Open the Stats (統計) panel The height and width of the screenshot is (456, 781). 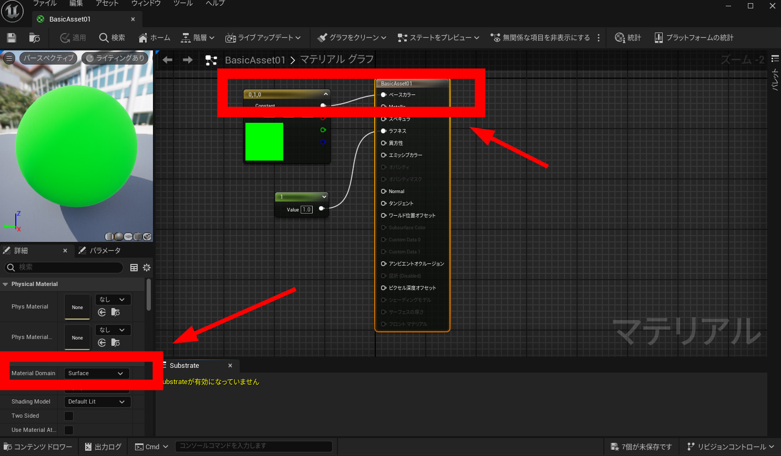[628, 38]
